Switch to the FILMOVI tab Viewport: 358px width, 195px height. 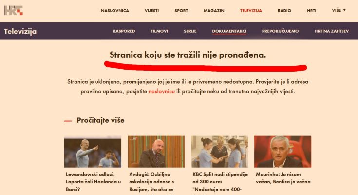159,31
